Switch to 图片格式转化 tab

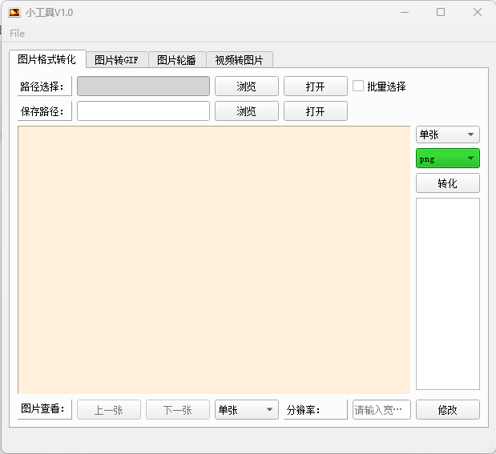47,59
